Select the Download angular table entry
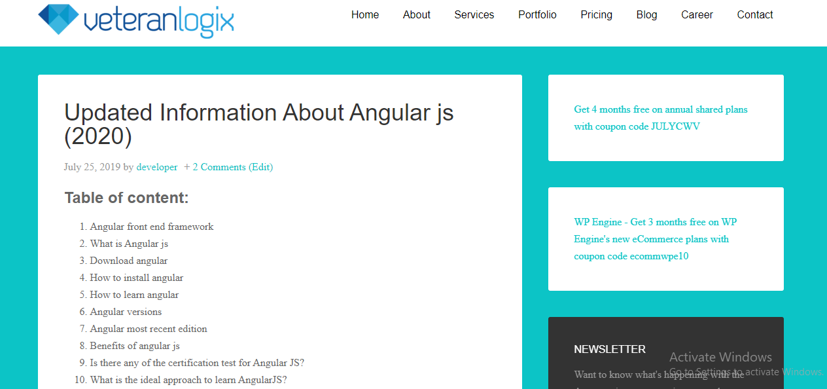The image size is (827, 389). pos(128,260)
